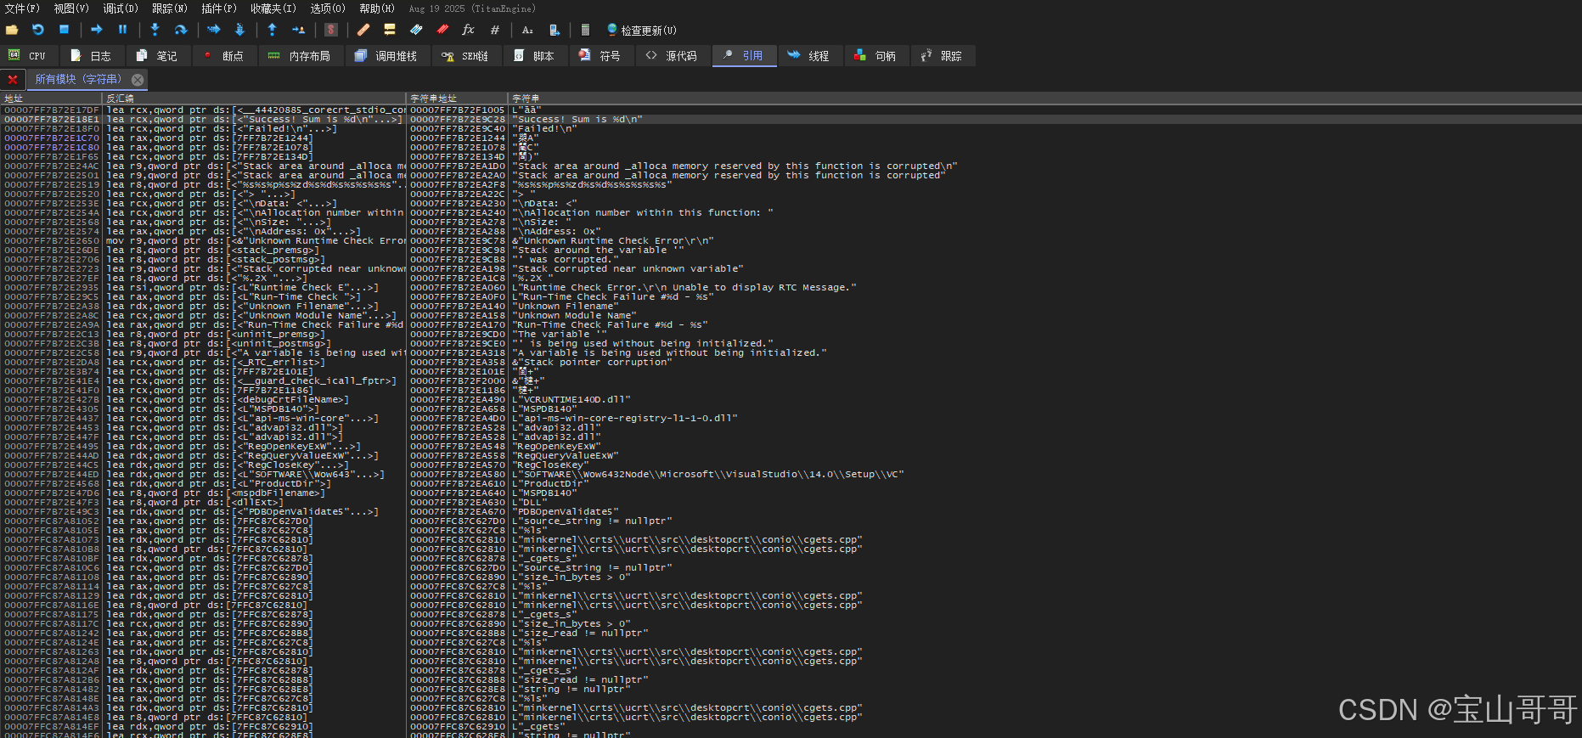
Task: Open the Functions fx icon
Action: click(x=468, y=30)
